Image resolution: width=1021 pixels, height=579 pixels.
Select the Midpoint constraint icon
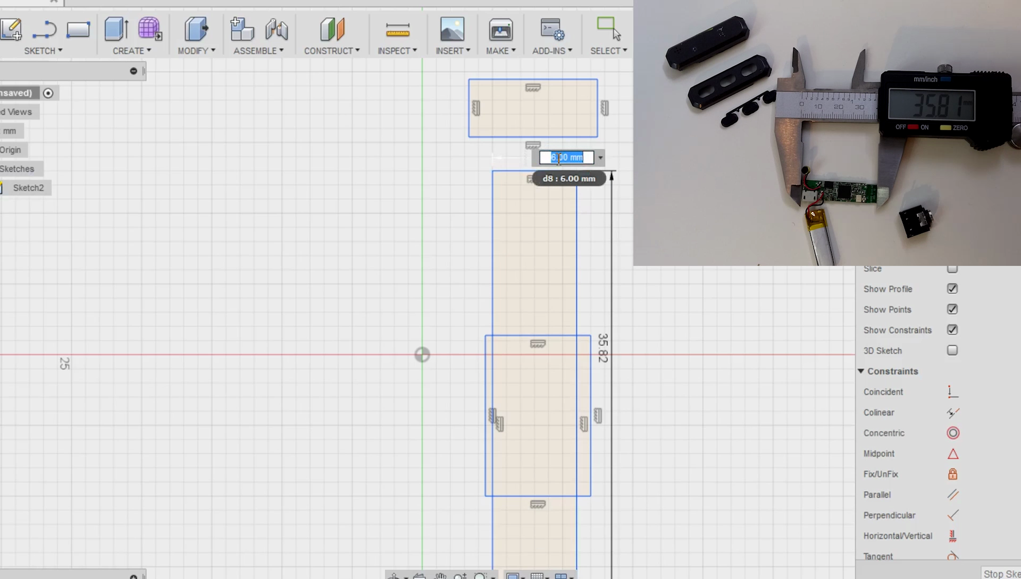point(952,454)
